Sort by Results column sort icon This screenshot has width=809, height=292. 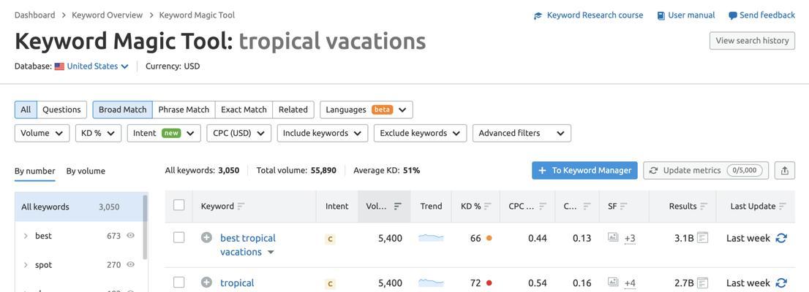pyautogui.click(x=704, y=206)
